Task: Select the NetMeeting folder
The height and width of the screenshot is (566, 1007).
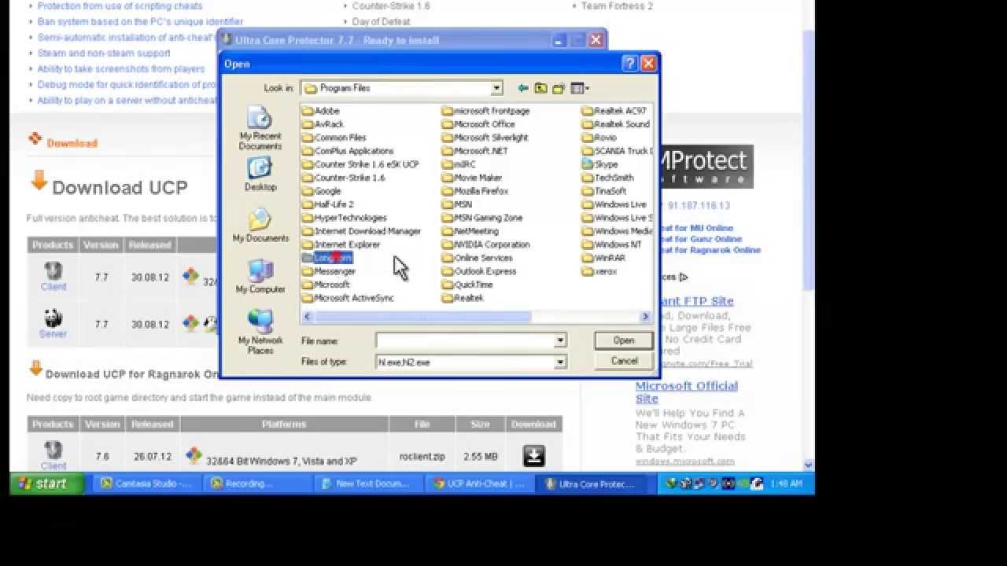Action: (470, 231)
